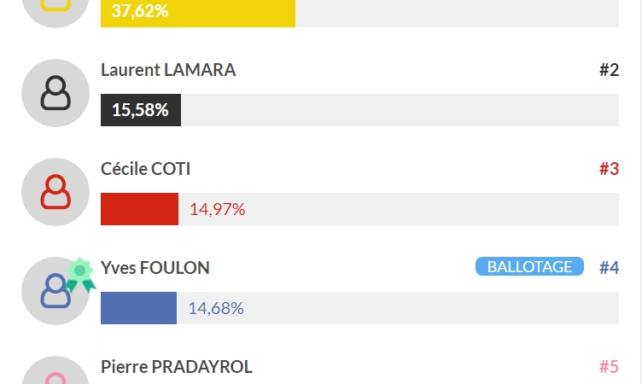Click the red #3 rank label
The image size is (642, 384).
pyautogui.click(x=609, y=169)
